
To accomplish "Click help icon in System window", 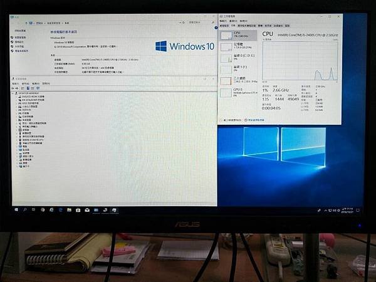I will [216, 28].
